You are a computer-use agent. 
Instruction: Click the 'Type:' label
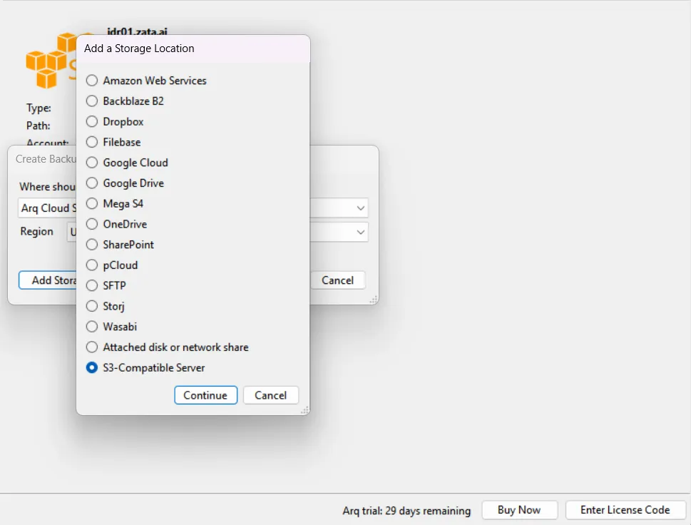click(39, 108)
